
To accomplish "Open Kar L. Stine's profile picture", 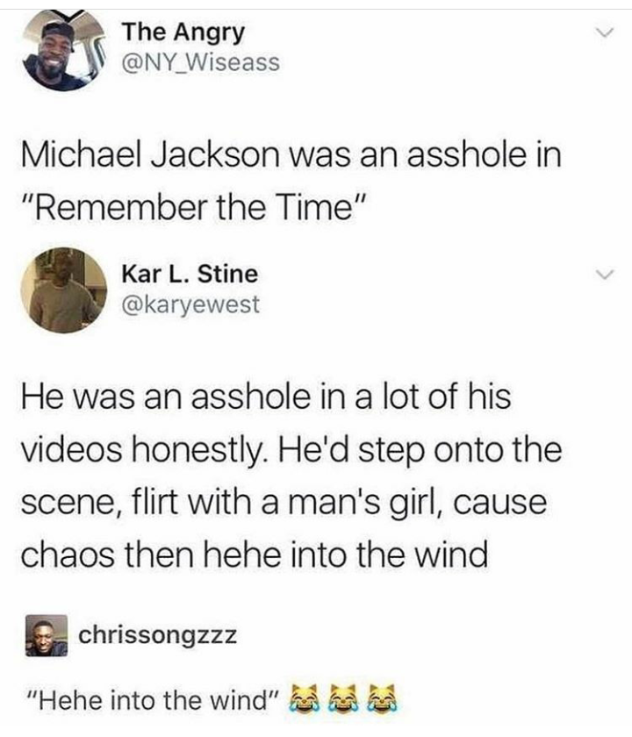I will tap(64, 290).
